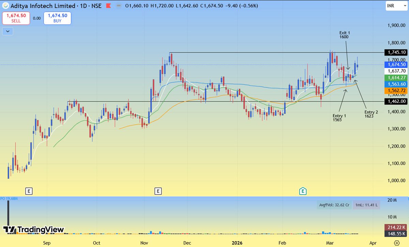Click the 1,000.00 price axis label
Screen dimensions: 409x247
(x=397, y=181)
